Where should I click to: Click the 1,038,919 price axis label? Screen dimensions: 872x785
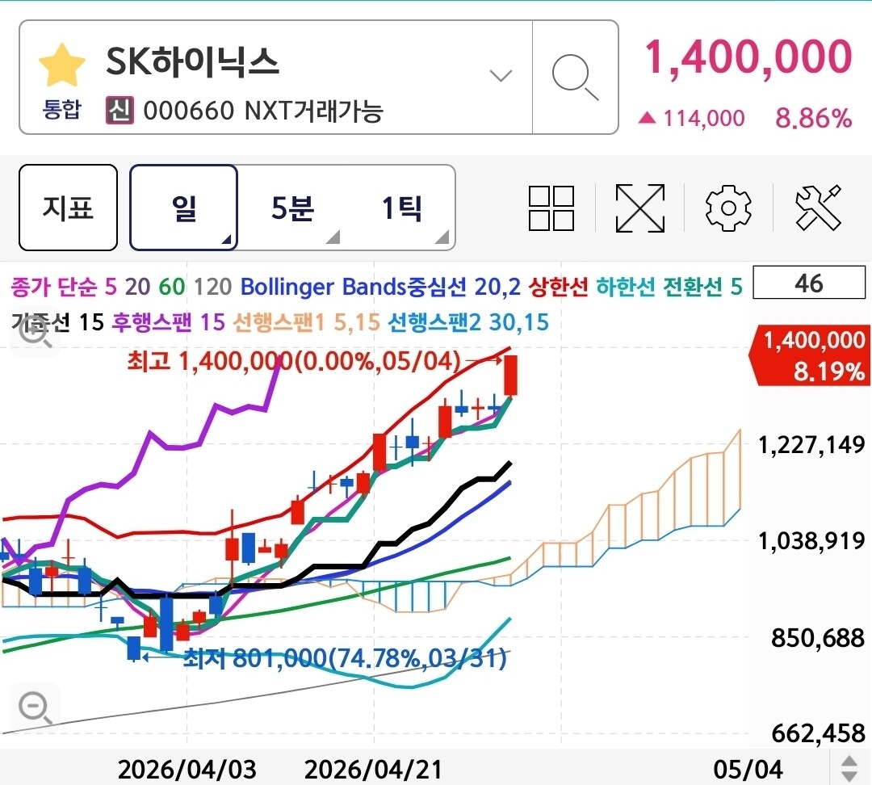coord(811,541)
